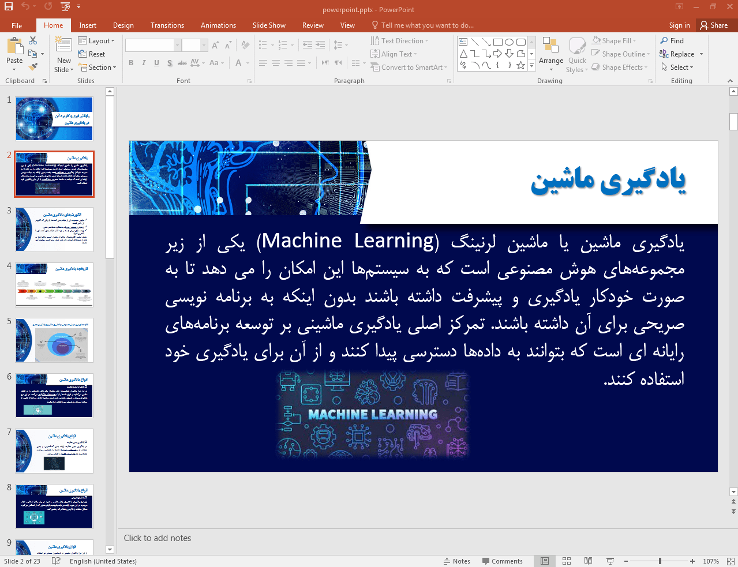Click the Find magnifier icon
This screenshot has height=567, width=738.
point(664,41)
